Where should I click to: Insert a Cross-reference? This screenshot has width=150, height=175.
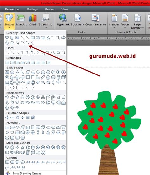pyautogui.click(x=96, y=20)
